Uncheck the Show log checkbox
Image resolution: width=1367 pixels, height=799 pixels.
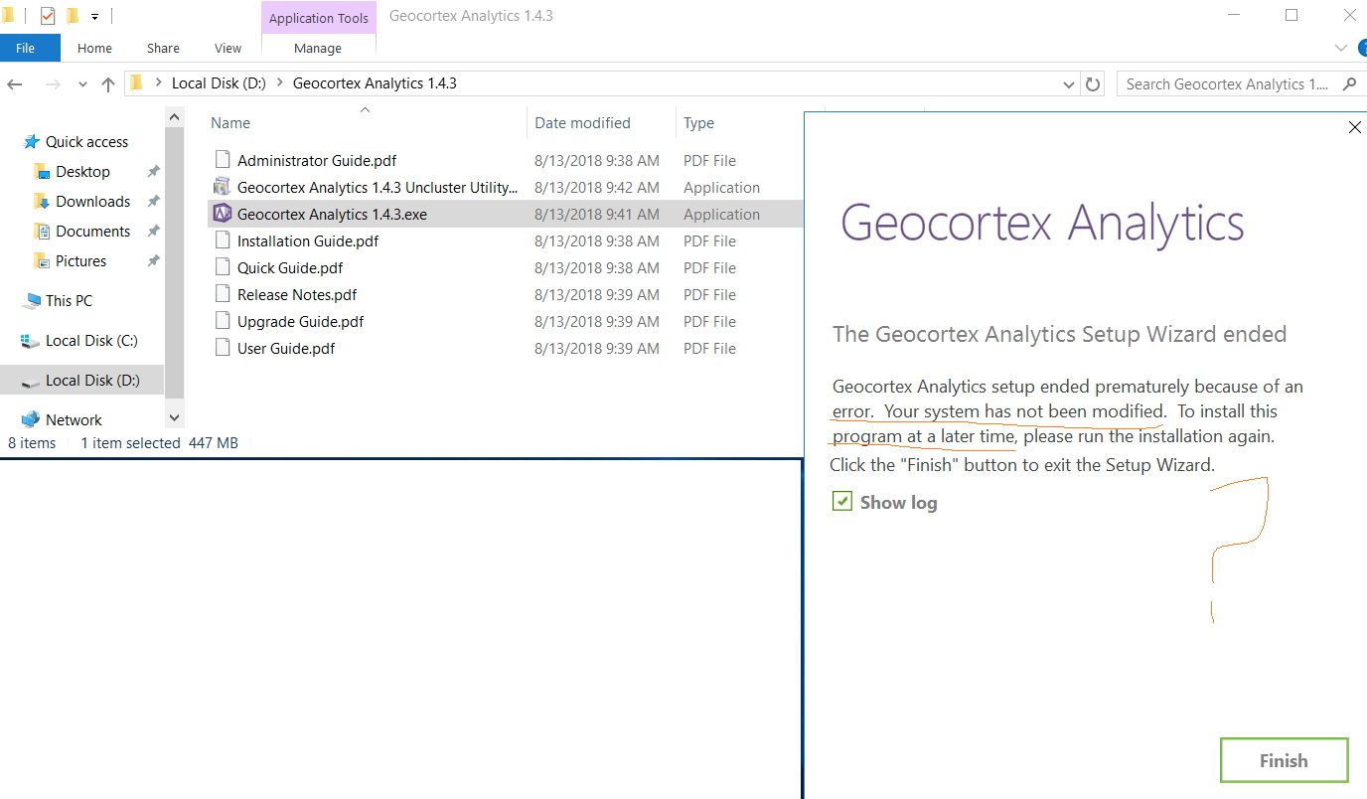pyautogui.click(x=842, y=502)
